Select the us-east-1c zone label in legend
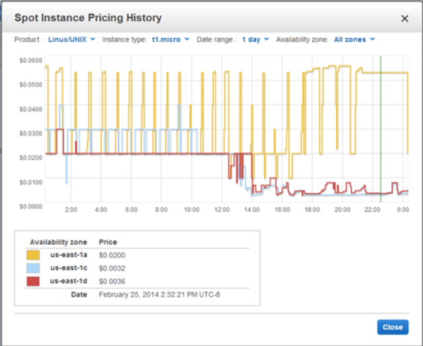This screenshot has height=346, width=423. [x=70, y=268]
